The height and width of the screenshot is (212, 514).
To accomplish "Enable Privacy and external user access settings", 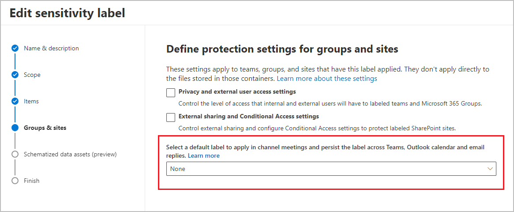I will coord(171,92).
